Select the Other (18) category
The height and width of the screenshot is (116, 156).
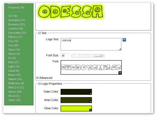click(14, 100)
